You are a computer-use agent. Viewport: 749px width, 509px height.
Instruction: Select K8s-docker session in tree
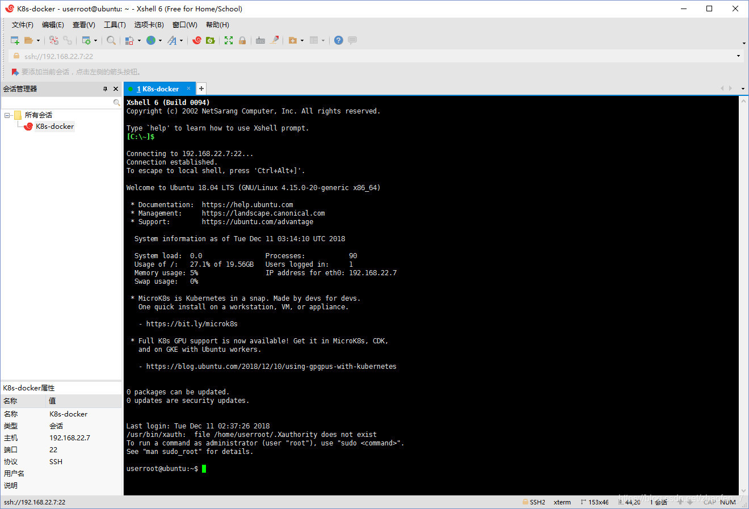pyautogui.click(x=54, y=127)
